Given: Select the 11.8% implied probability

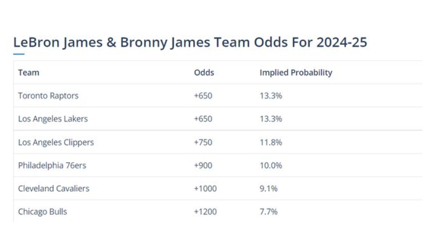Looking at the screenshot, I should (x=271, y=142).
